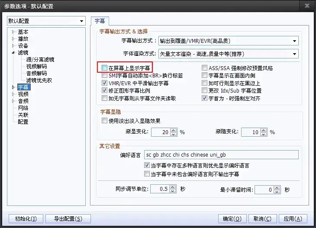Enable ASS/SSA 强制修改预置风格

click(204, 67)
